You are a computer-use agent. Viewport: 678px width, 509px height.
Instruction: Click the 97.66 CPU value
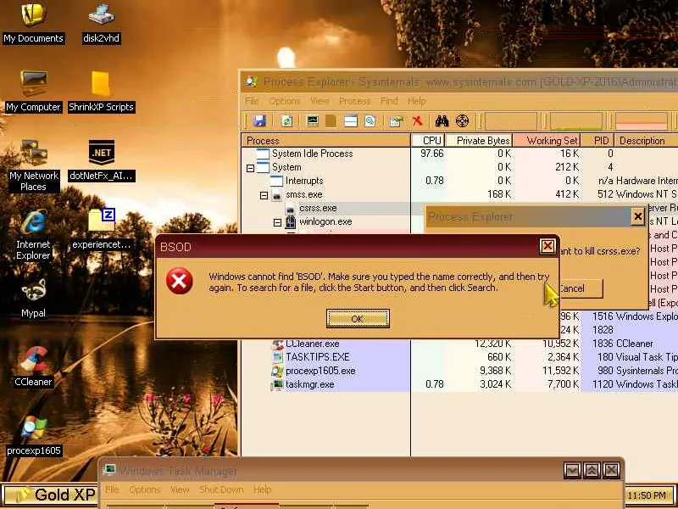pyautogui.click(x=432, y=154)
